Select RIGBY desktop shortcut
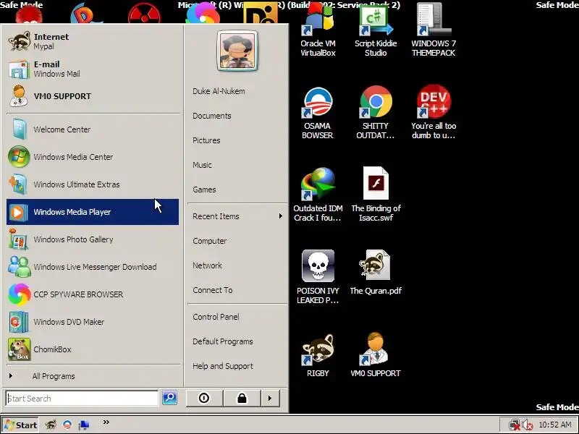Image resolution: width=579 pixels, height=434 pixels. click(318, 355)
